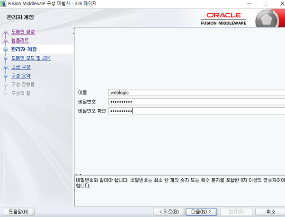Viewport: 285px width, 217px height.
Task: Click the step bullet beside 도메인 모드 및 JDK
Action: (6, 58)
